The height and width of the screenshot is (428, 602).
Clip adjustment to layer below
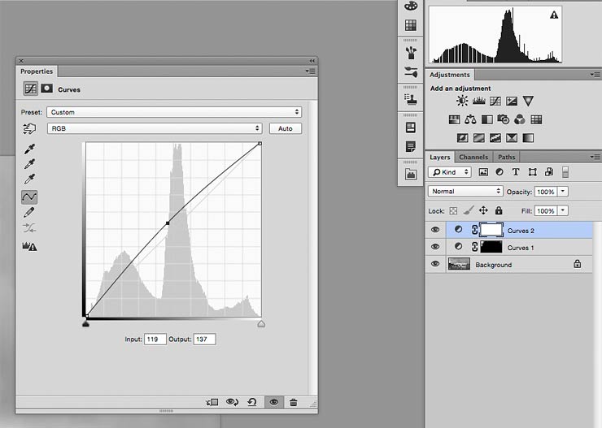point(212,402)
